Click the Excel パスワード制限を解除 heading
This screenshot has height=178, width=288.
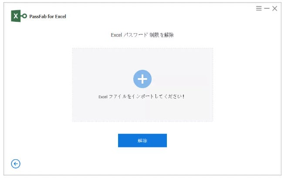(x=142, y=35)
